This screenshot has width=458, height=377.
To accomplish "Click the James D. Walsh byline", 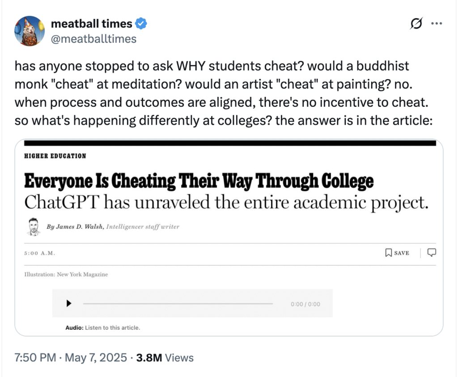I will tap(76, 226).
